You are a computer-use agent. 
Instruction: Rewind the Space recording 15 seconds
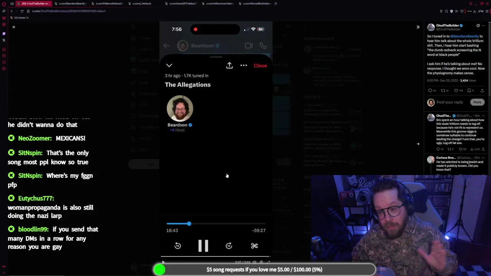point(178,246)
